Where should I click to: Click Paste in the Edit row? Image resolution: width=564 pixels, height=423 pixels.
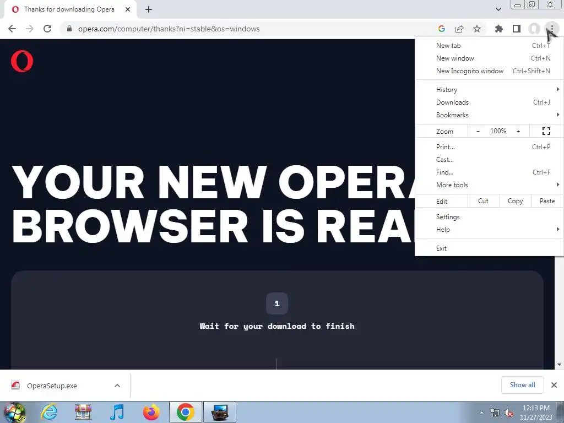tap(547, 201)
